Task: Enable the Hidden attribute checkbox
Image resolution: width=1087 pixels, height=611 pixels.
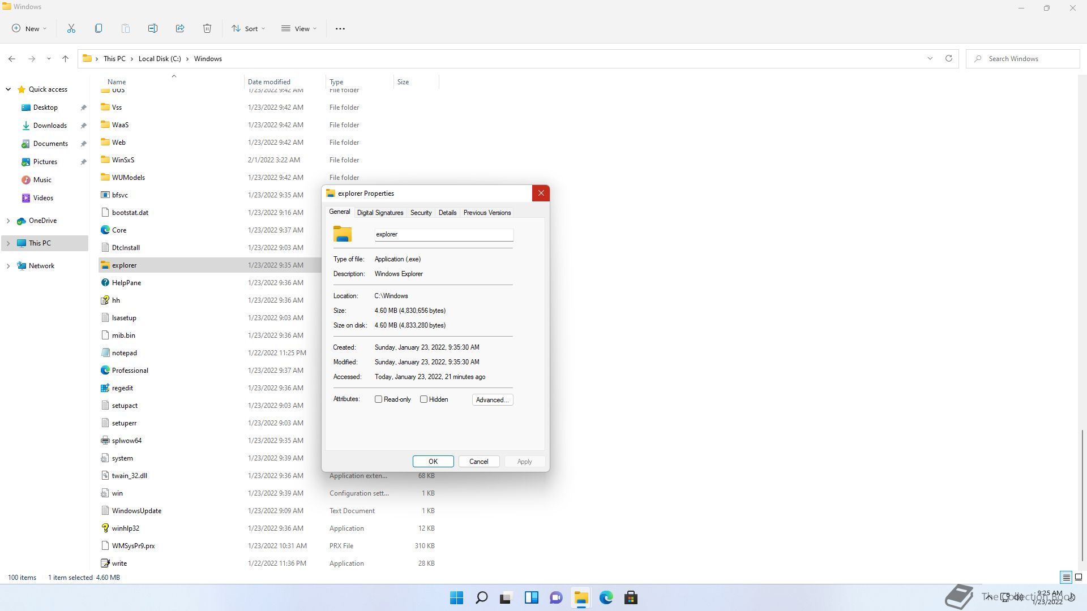Action: click(423, 399)
